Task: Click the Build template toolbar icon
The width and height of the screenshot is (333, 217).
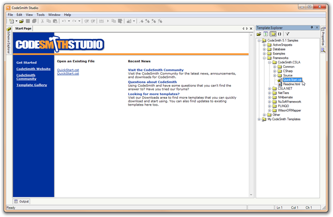Action: pos(101,21)
